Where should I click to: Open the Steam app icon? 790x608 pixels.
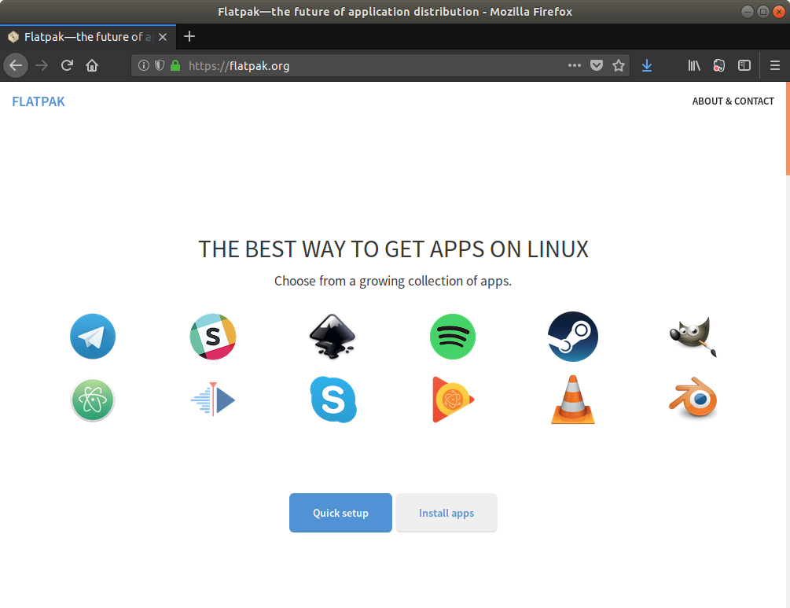coord(573,337)
